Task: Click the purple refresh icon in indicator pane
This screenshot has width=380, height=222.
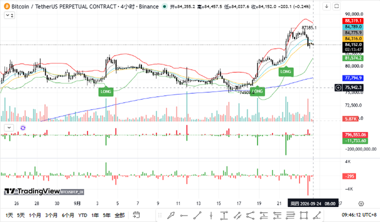Action: [x=23, y=128]
